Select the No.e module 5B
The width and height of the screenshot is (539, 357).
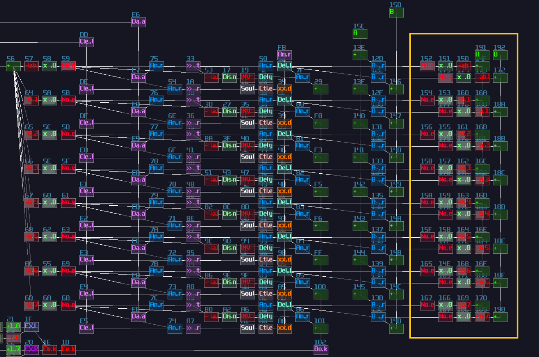pyautogui.click(x=68, y=100)
